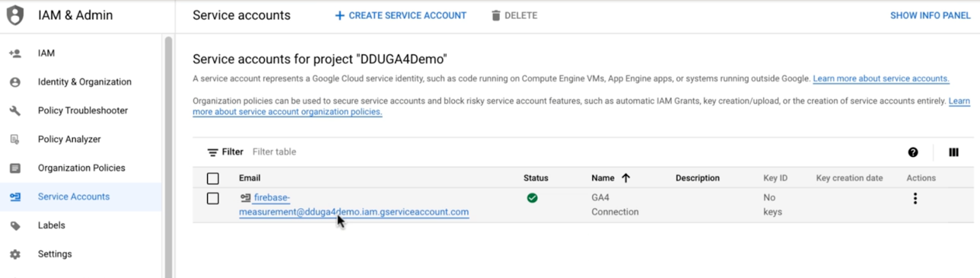Click the table help question-mark icon
980x278 pixels.
[913, 152]
